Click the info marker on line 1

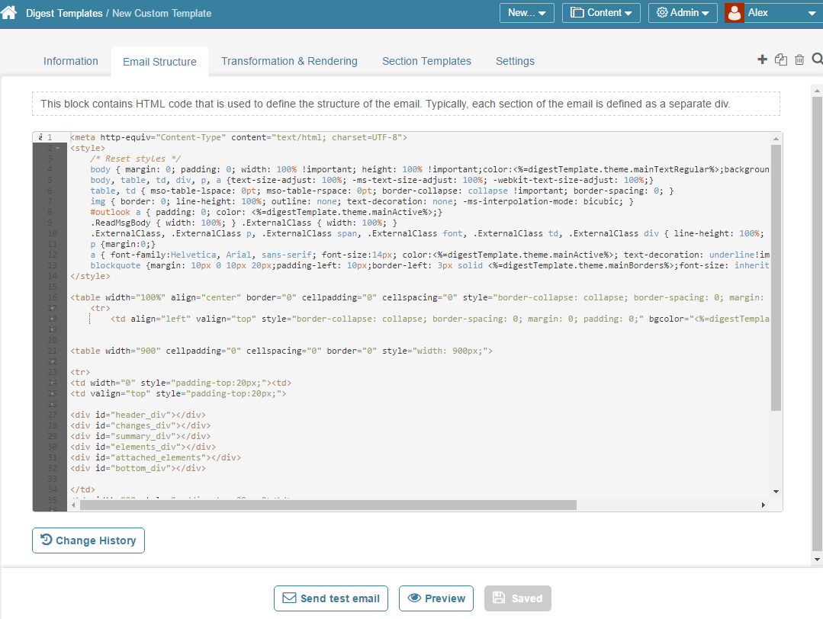pyautogui.click(x=40, y=137)
